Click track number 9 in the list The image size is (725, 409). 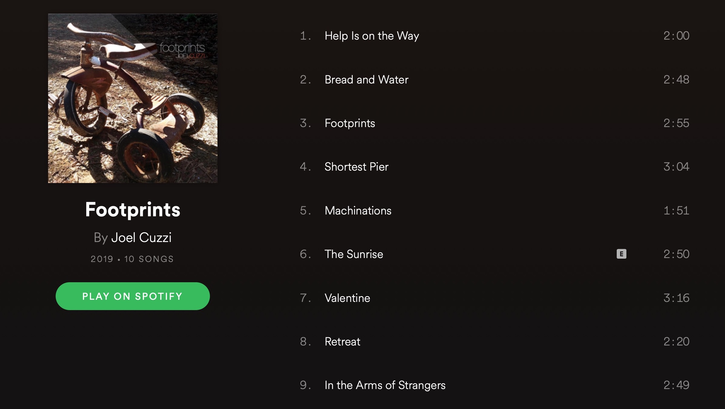coord(305,385)
